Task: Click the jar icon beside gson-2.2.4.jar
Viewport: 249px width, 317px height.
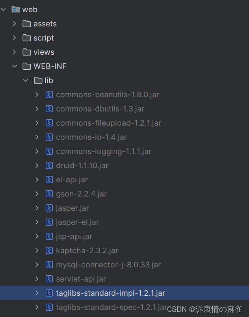Action: click(x=49, y=194)
